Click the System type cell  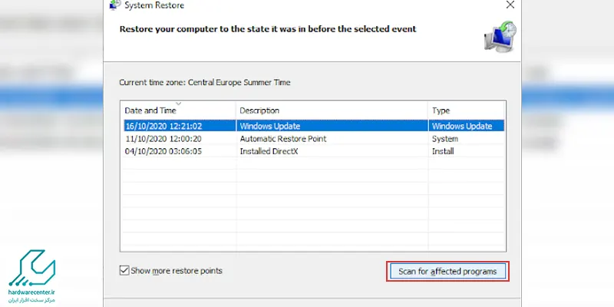coord(445,139)
